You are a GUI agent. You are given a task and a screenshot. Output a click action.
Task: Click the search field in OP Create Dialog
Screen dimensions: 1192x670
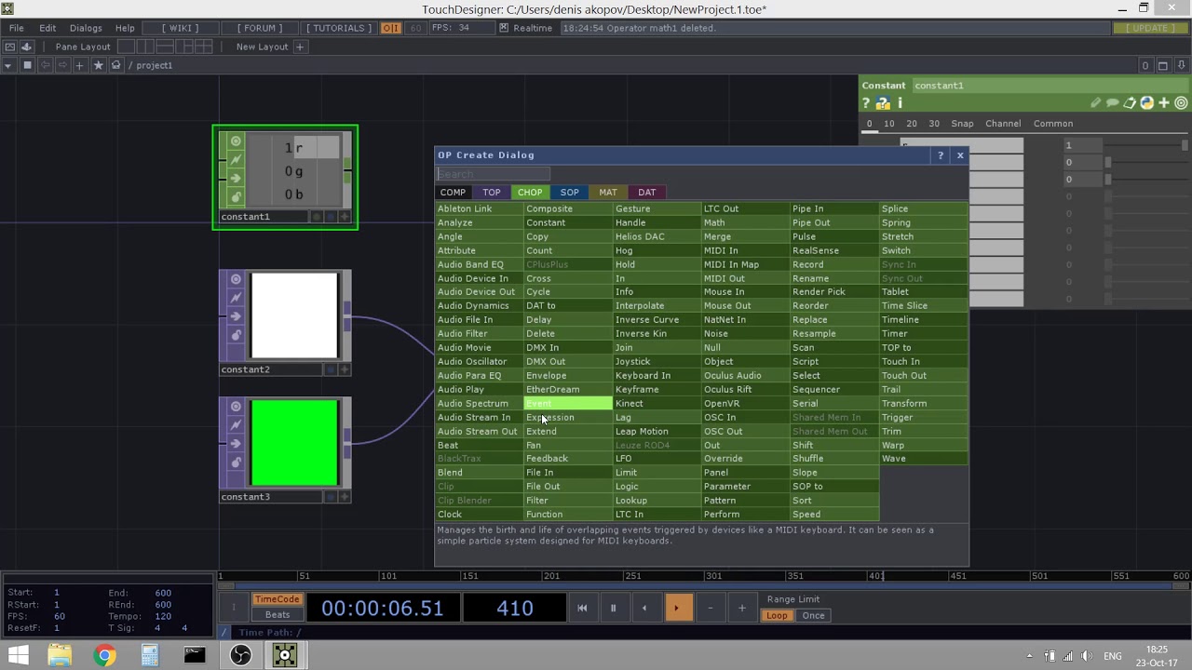tap(494, 174)
